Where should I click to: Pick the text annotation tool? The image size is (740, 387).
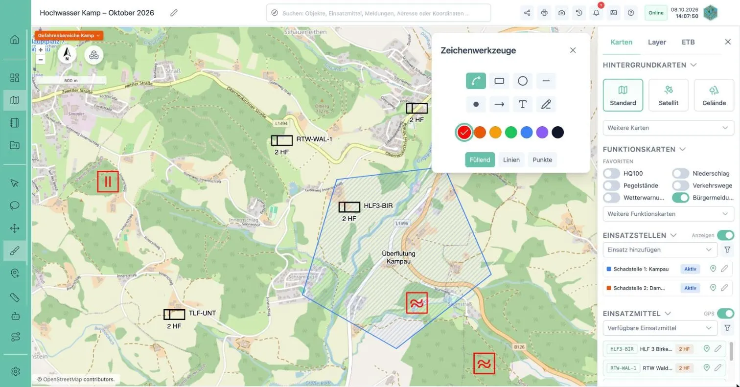pos(523,104)
